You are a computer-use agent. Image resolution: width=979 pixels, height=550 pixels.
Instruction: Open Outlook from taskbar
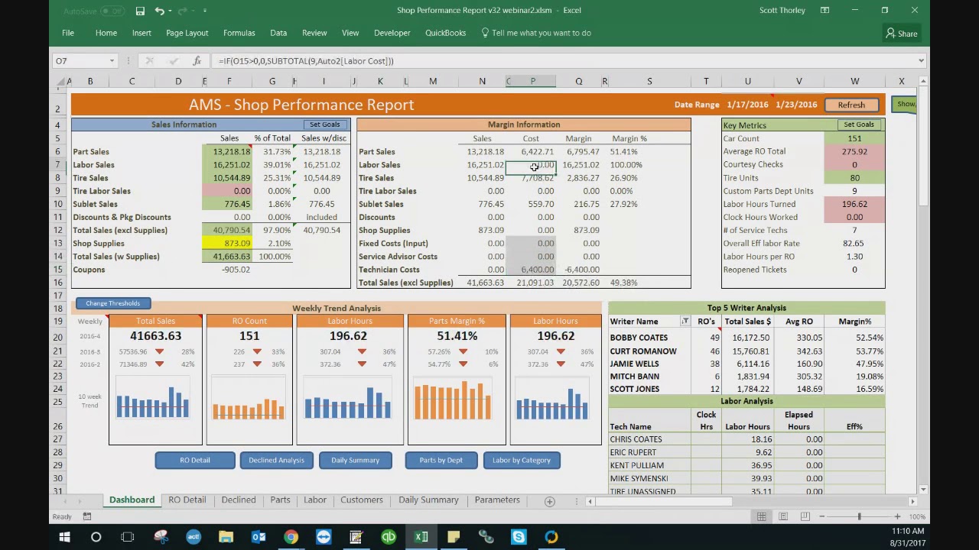[259, 537]
